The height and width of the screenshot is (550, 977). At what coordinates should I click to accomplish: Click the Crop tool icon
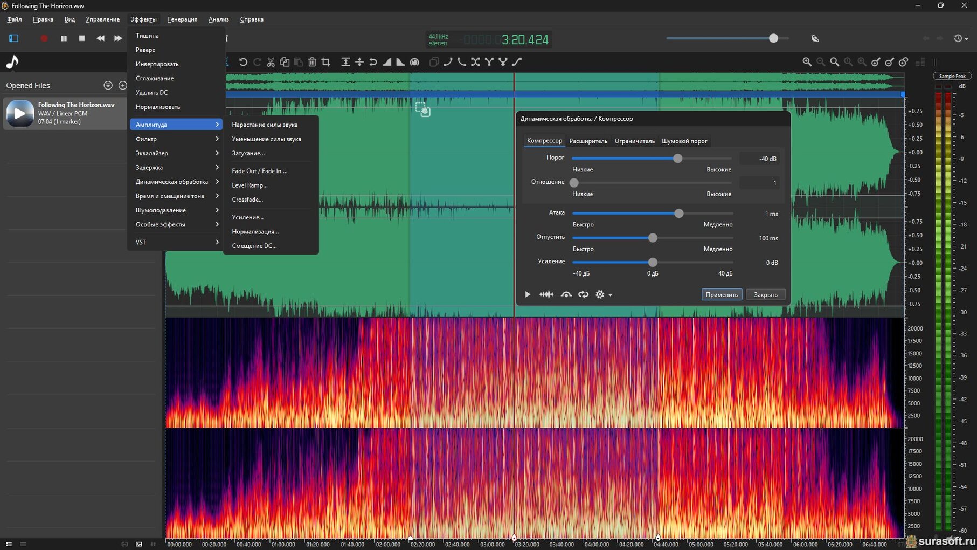[326, 62]
